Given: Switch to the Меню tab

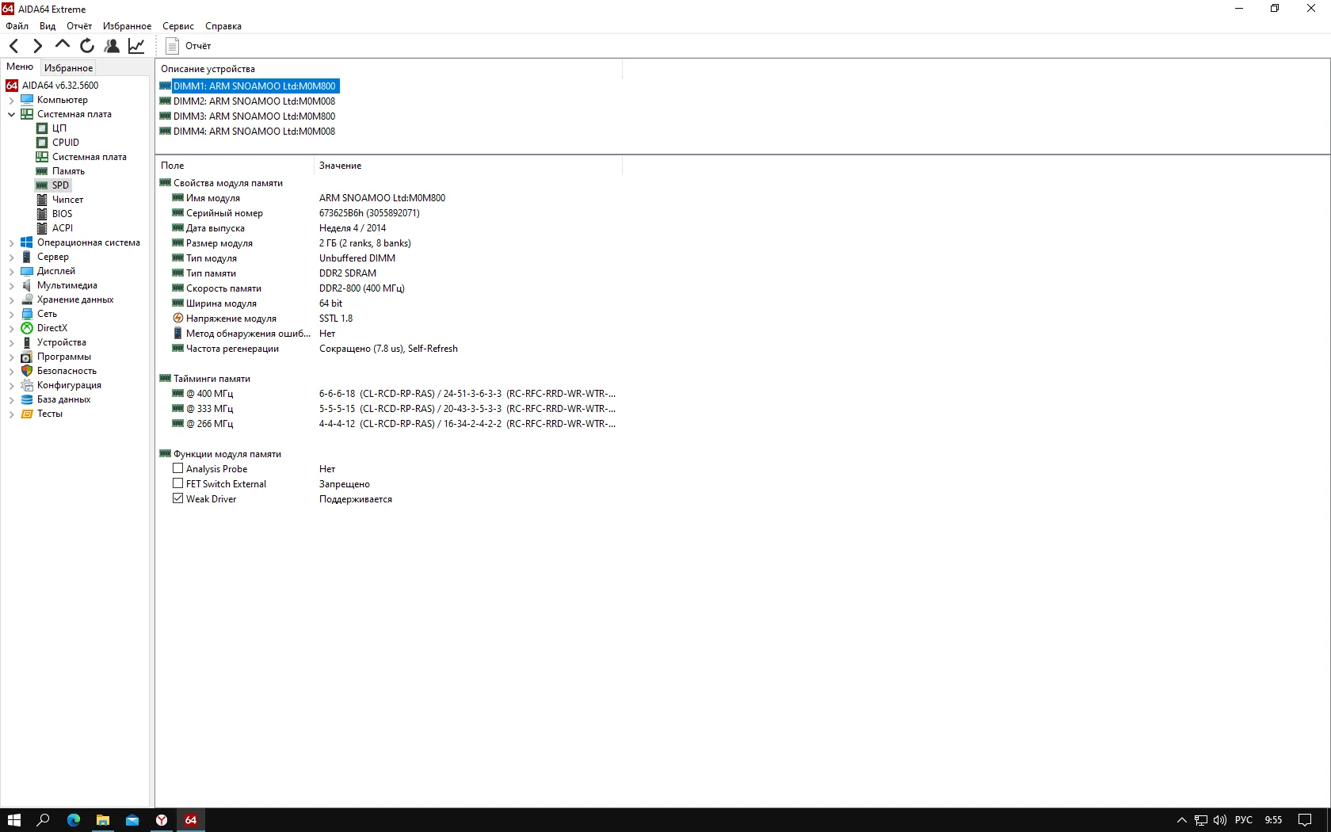Looking at the screenshot, I should coord(20,67).
